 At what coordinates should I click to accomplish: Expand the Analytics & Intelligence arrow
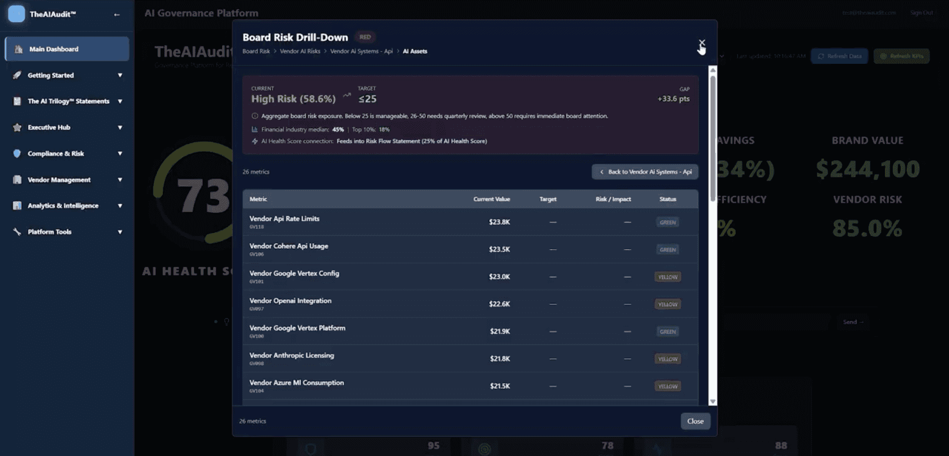tap(120, 205)
